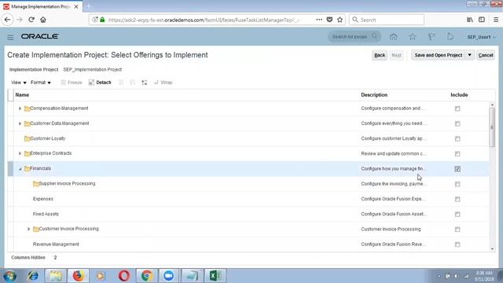Click the Include column header
Viewport: 503px width, 283px height.
(459, 95)
